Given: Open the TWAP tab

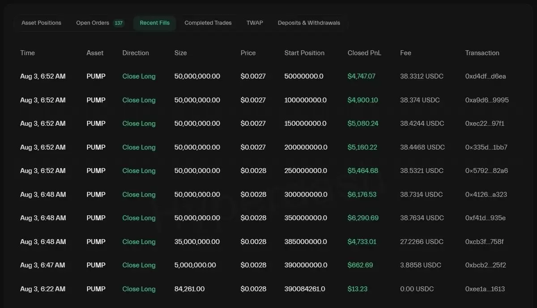Looking at the screenshot, I should (255, 23).
